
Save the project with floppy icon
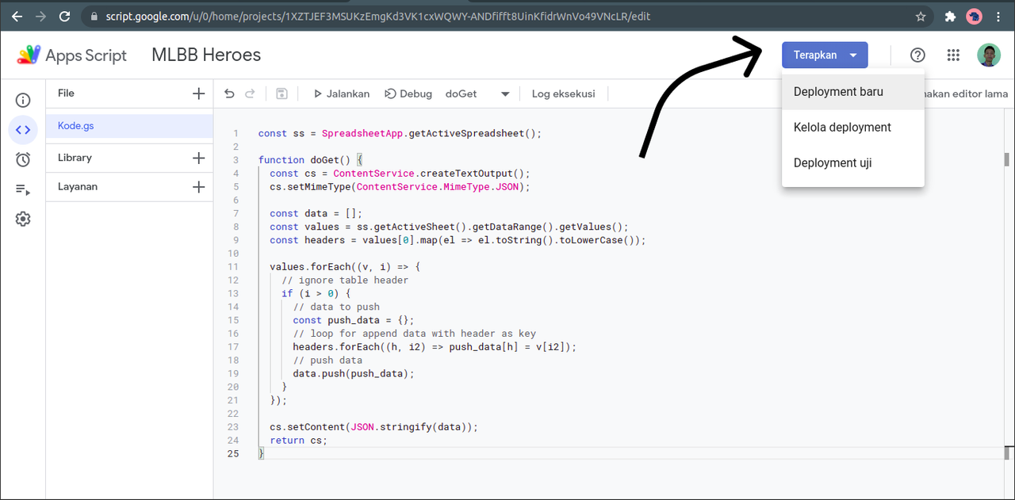click(282, 94)
